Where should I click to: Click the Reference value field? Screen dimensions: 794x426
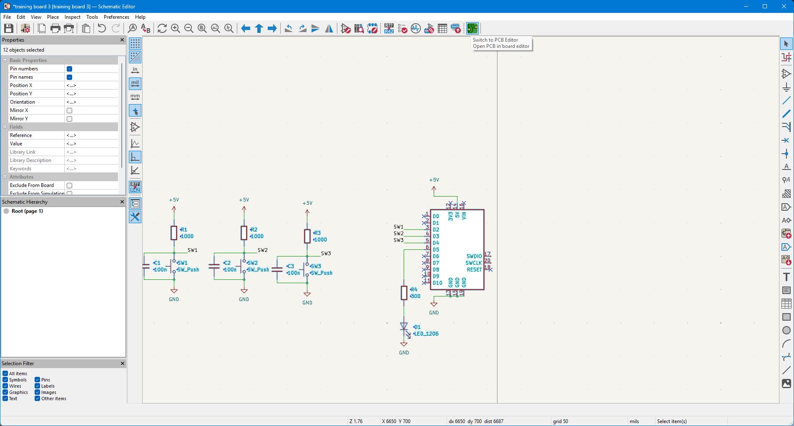(91, 135)
